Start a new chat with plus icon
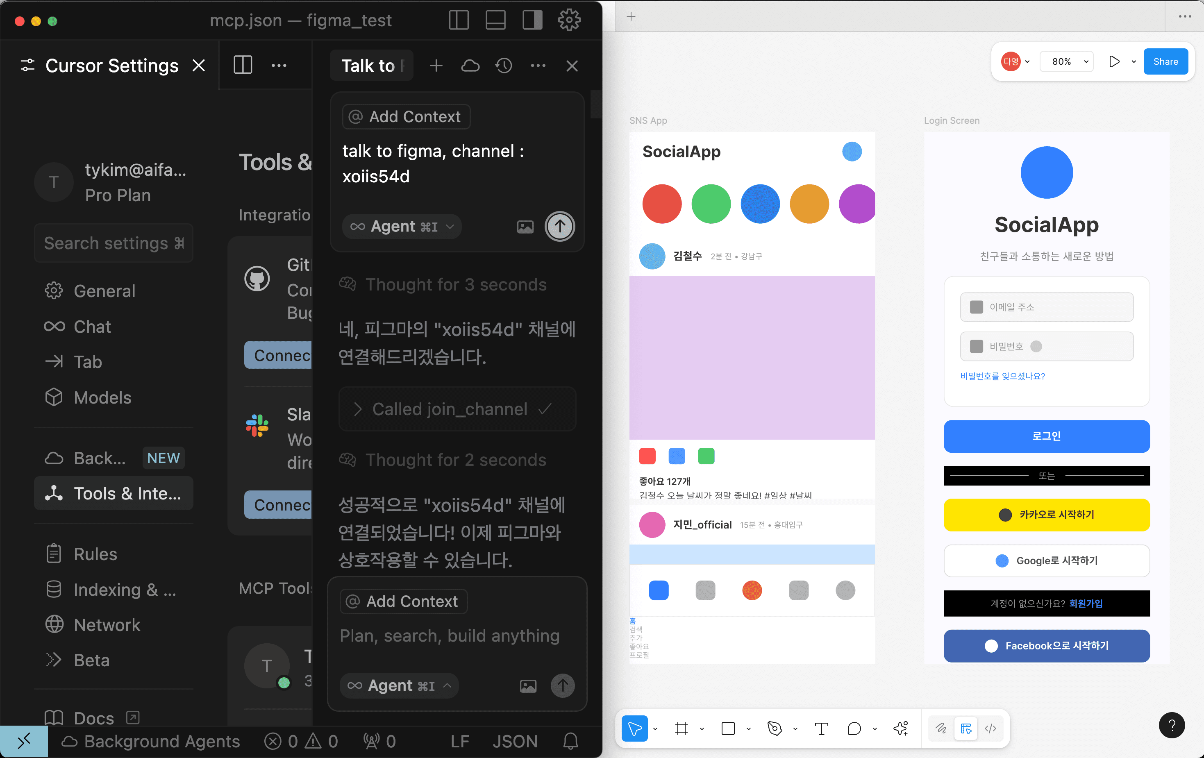The height and width of the screenshot is (758, 1204). click(x=436, y=66)
